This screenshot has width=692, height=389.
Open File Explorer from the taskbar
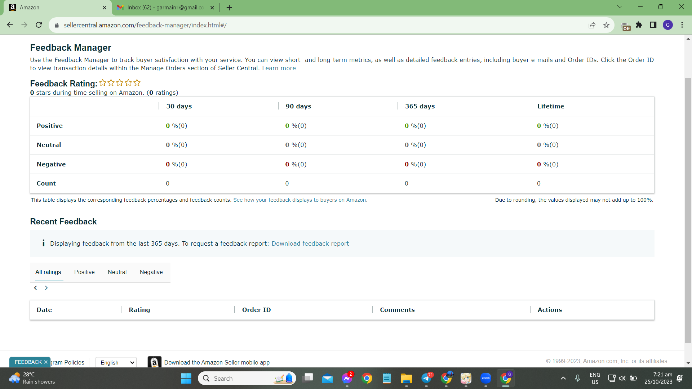pyautogui.click(x=407, y=378)
